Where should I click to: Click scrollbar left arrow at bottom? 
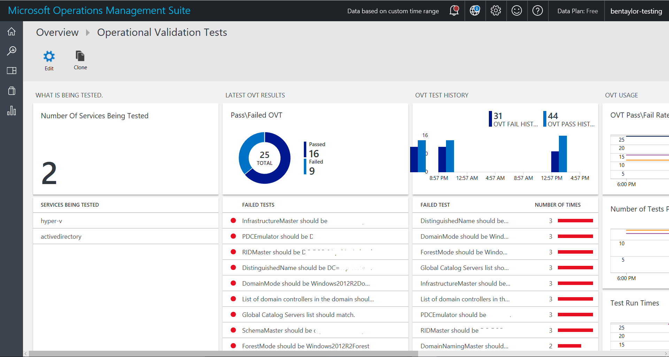[x=26, y=354]
